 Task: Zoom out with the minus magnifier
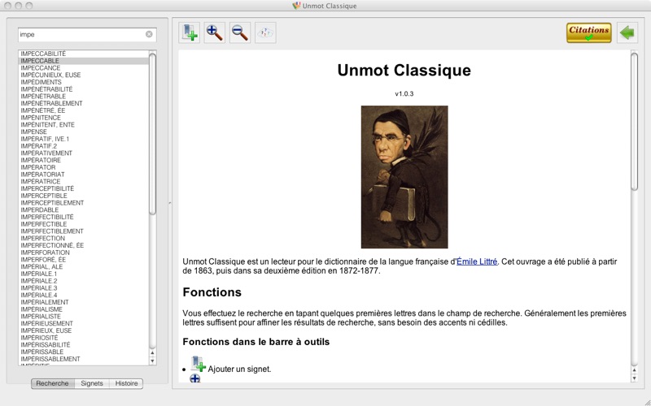click(240, 32)
